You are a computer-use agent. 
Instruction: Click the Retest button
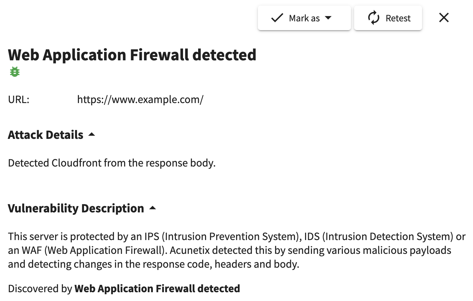388,18
